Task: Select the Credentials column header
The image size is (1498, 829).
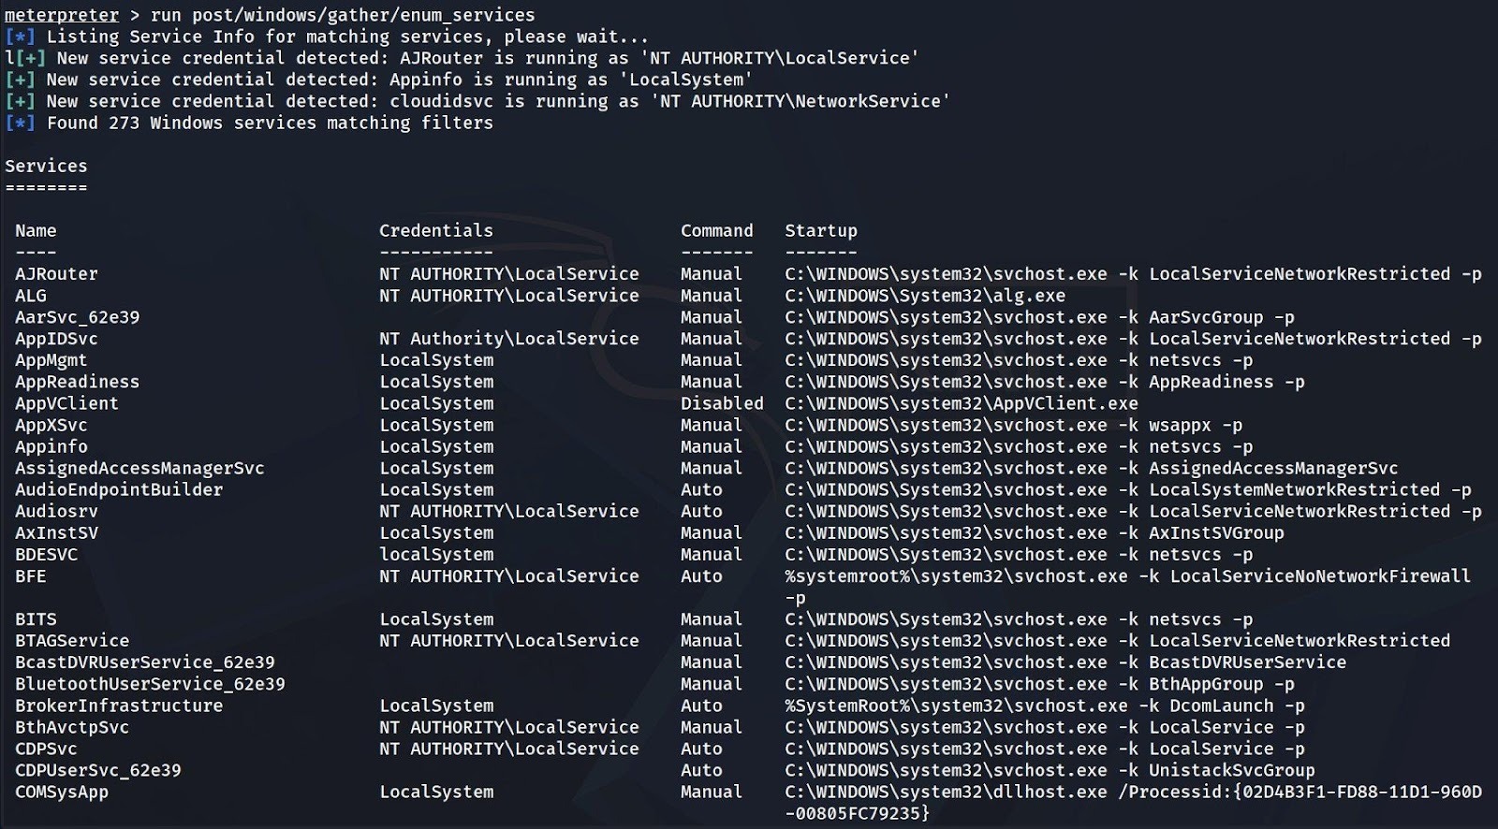Action: pyautogui.click(x=435, y=231)
